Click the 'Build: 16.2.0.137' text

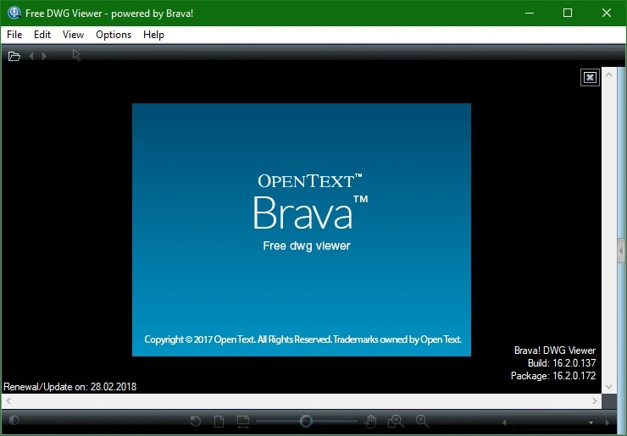pos(562,363)
